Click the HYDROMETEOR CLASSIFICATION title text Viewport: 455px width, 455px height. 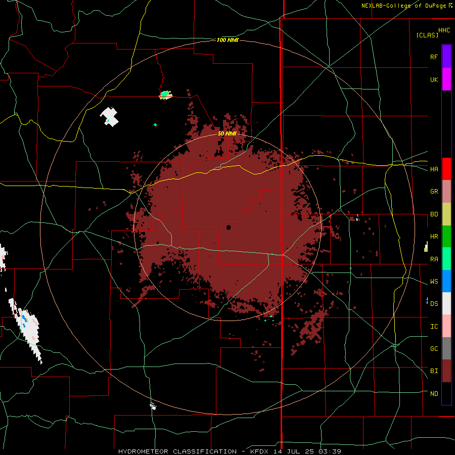click(x=177, y=451)
